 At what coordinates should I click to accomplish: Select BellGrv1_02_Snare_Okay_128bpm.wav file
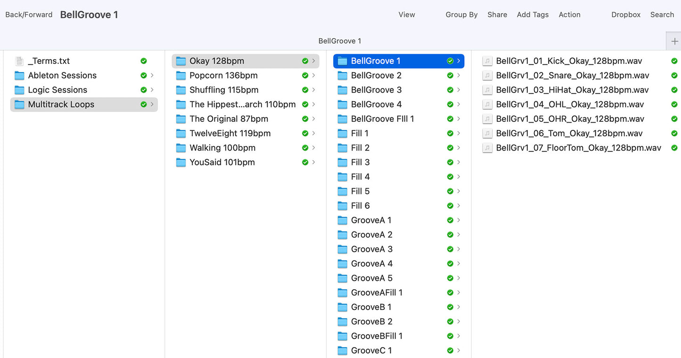point(572,76)
